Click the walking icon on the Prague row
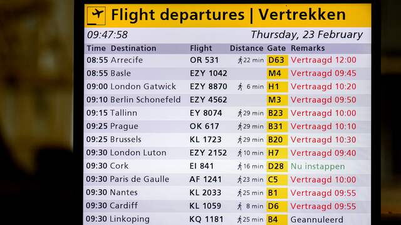The image size is (401, 225). [x=240, y=126]
